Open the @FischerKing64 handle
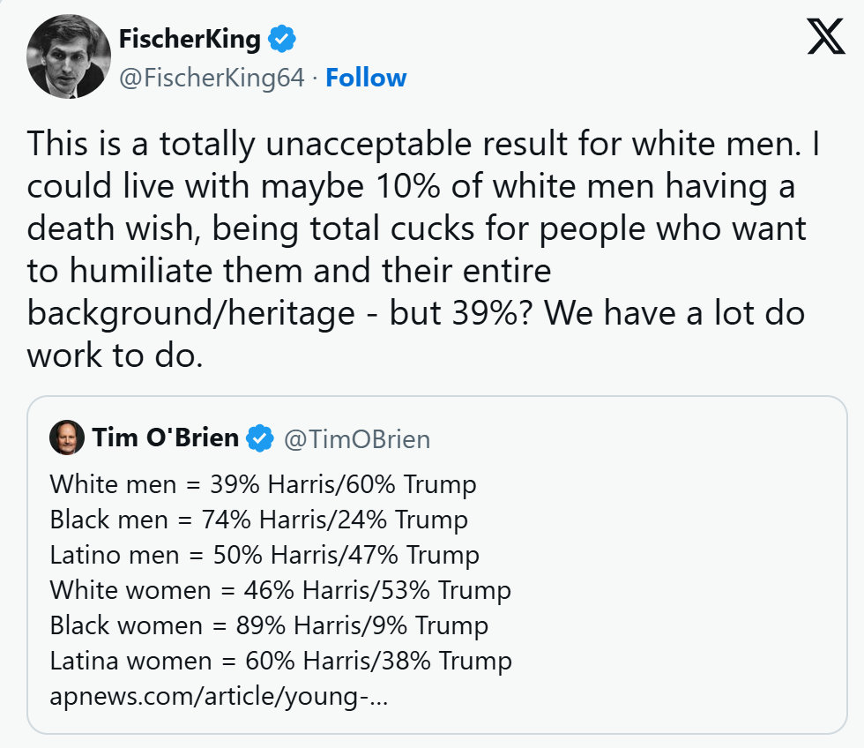This screenshot has height=748, width=864. [212, 78]
